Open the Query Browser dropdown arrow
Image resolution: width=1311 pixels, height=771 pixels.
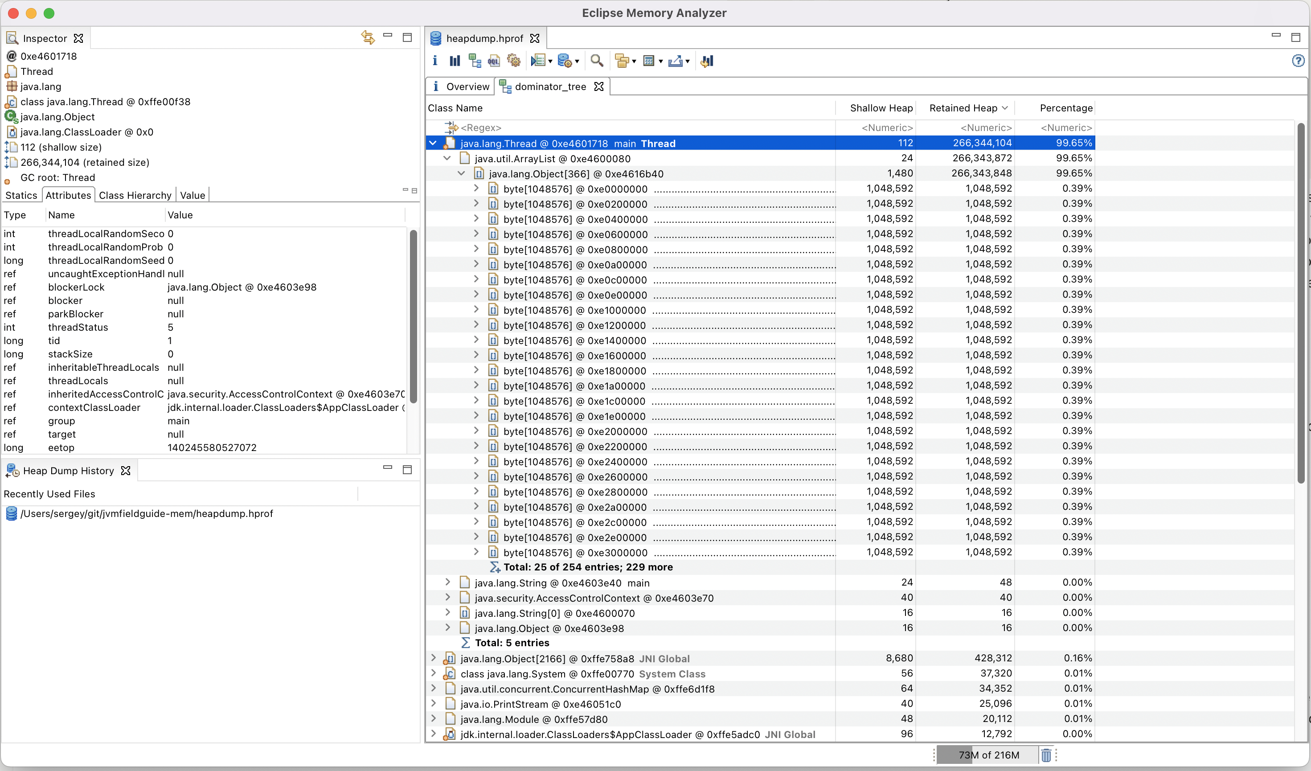[577, 62]
